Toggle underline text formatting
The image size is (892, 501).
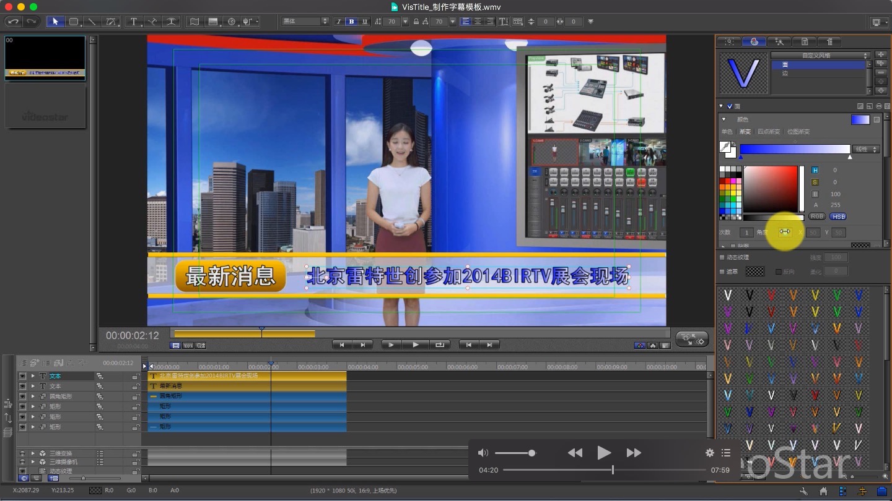tap(364, 22)
